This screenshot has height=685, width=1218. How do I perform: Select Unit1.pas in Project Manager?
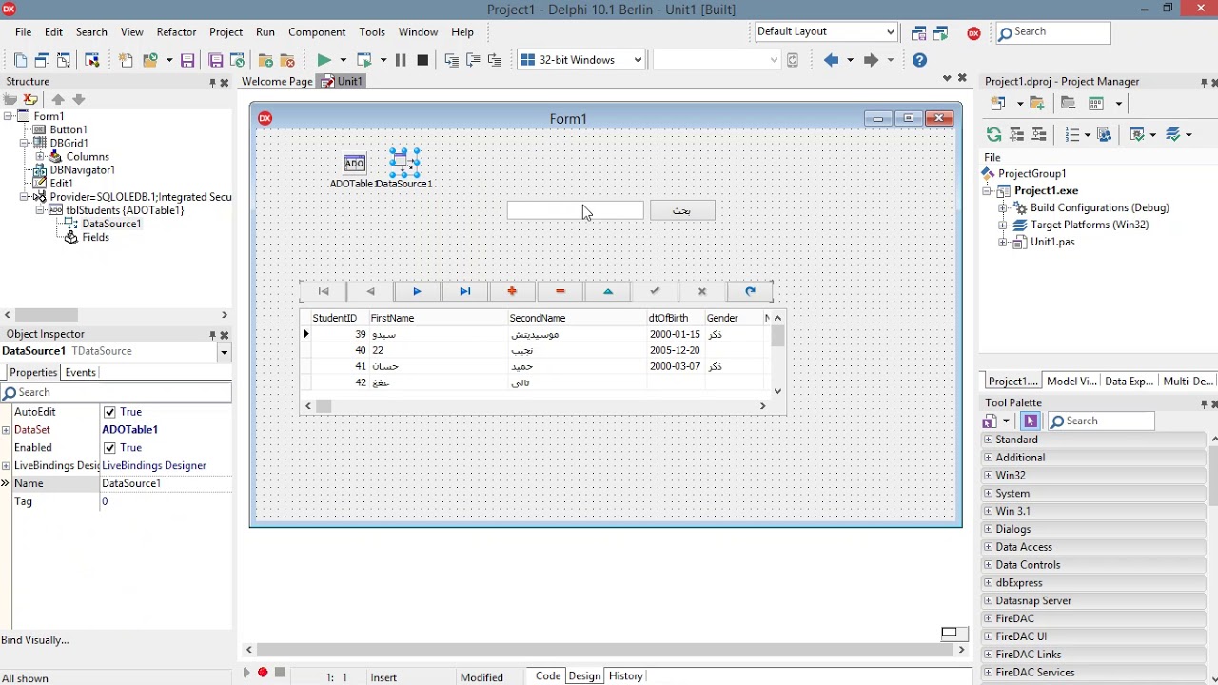(x=1052, y=242)
